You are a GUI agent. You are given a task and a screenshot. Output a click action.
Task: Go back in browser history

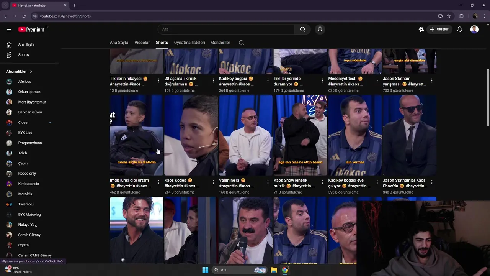(x=5, y=16)
